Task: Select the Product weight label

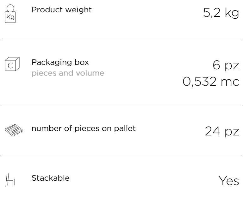Action: 62,10
